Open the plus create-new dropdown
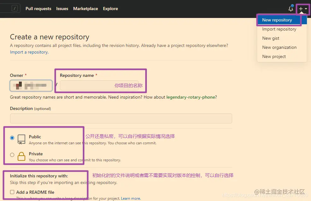Image resolution: width=311 pixels, height=201 pixels. pyautogui.click(x=303, y=9)
